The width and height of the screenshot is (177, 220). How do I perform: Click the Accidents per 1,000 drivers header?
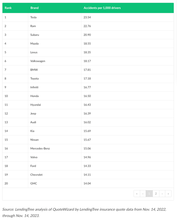[x=102, y=8]
